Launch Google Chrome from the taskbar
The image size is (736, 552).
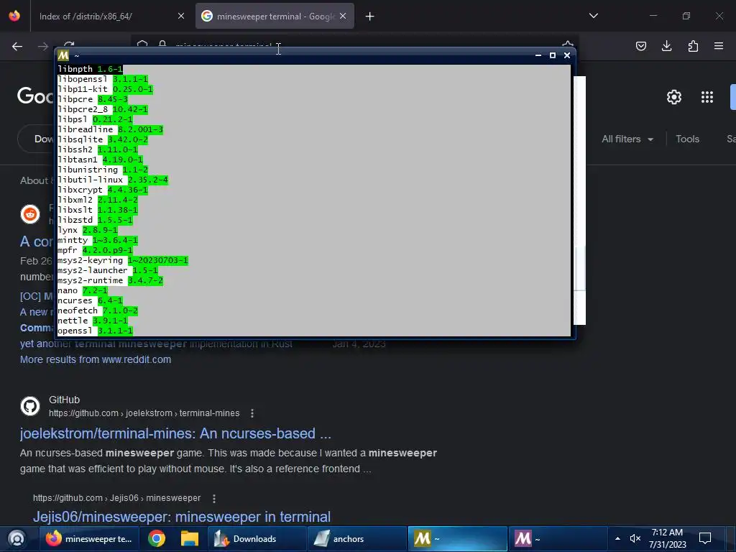point(157,539)
